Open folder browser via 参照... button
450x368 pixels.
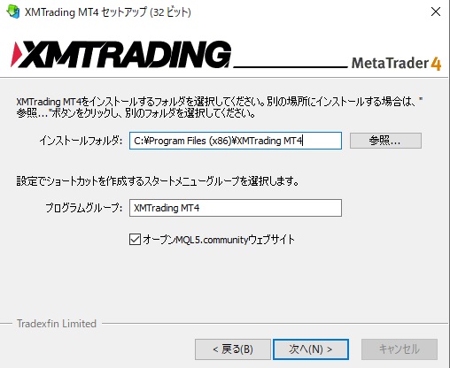click(x=385, y=141)
